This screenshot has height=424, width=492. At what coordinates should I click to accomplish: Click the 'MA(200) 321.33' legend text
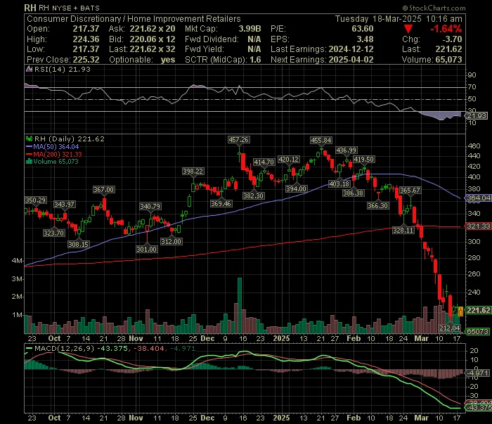pos(58,155)
